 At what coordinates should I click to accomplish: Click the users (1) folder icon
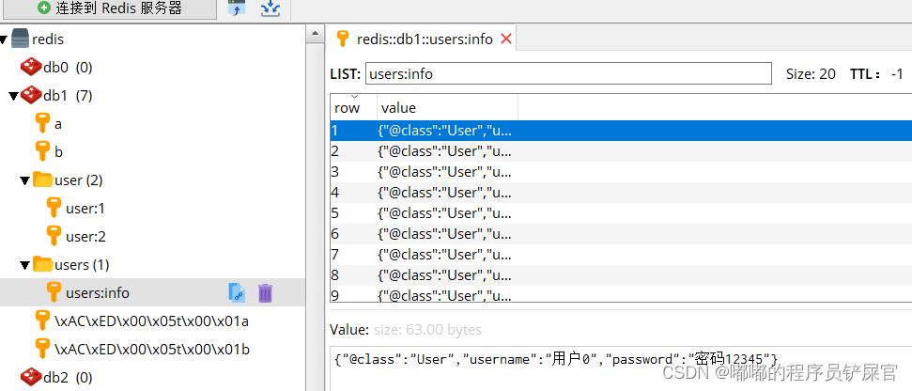coord(42,264)
